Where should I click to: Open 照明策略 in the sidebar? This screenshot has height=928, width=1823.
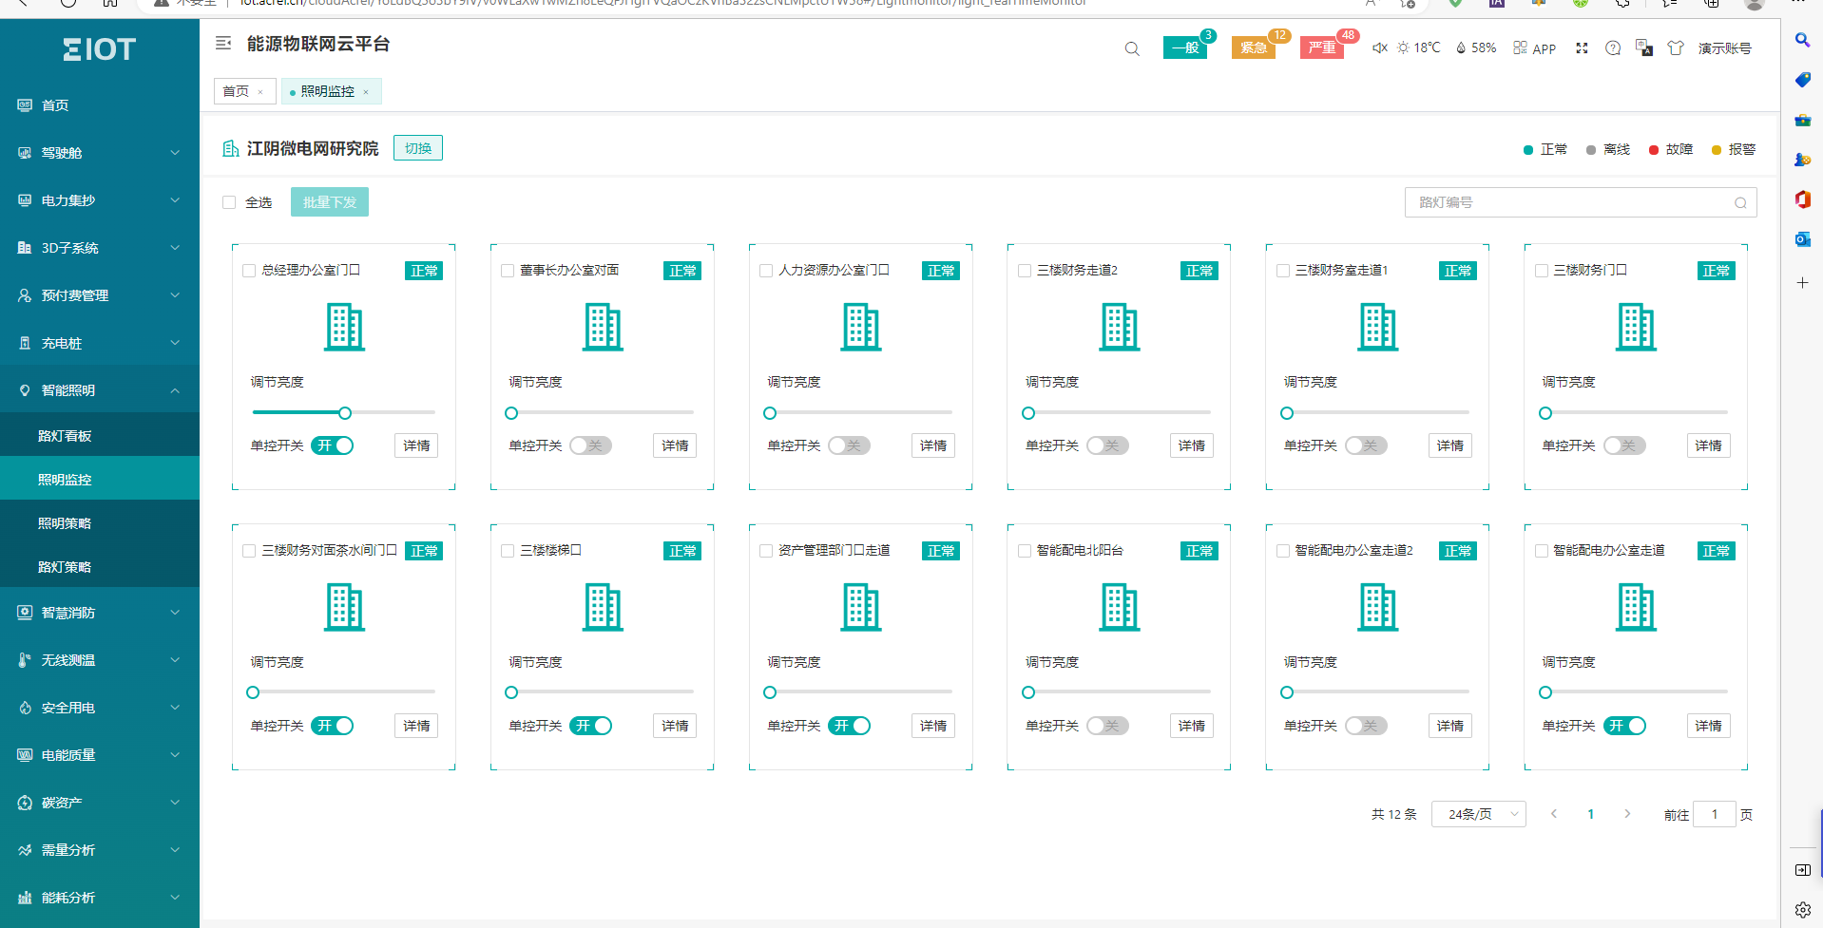click(x=65, y=523)
